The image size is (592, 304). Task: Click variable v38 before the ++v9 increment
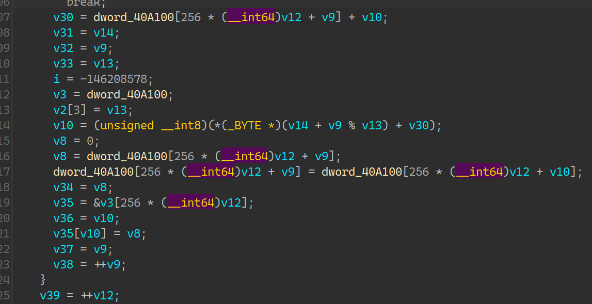click(63, 265)
